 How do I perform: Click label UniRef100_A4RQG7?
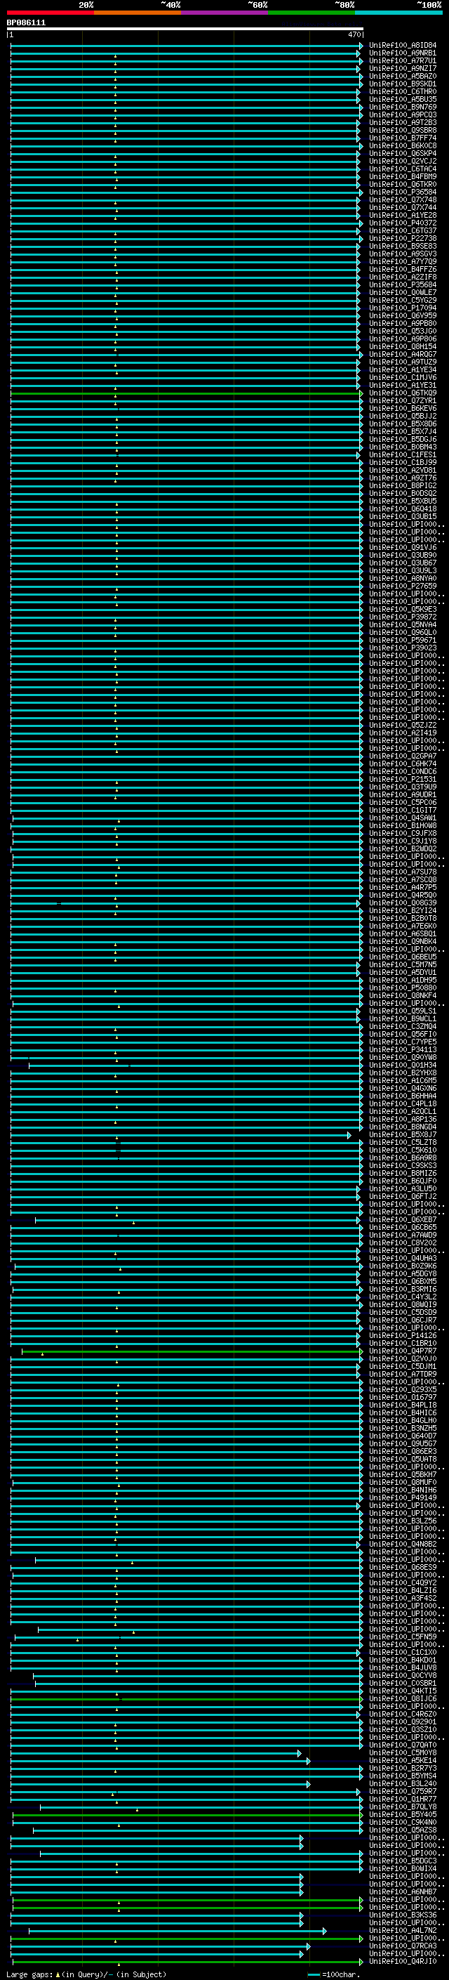(x=403, y=354)
